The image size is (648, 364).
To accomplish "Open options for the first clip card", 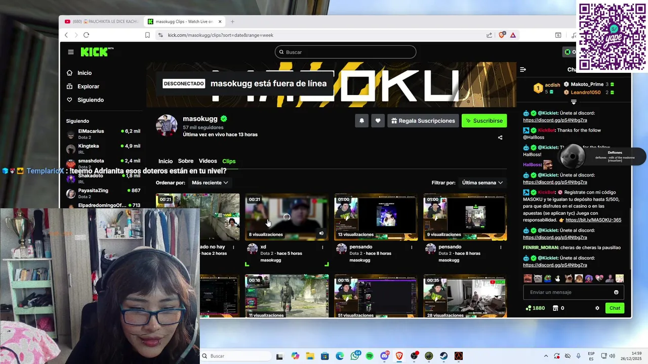I will [x=233, y=247].
